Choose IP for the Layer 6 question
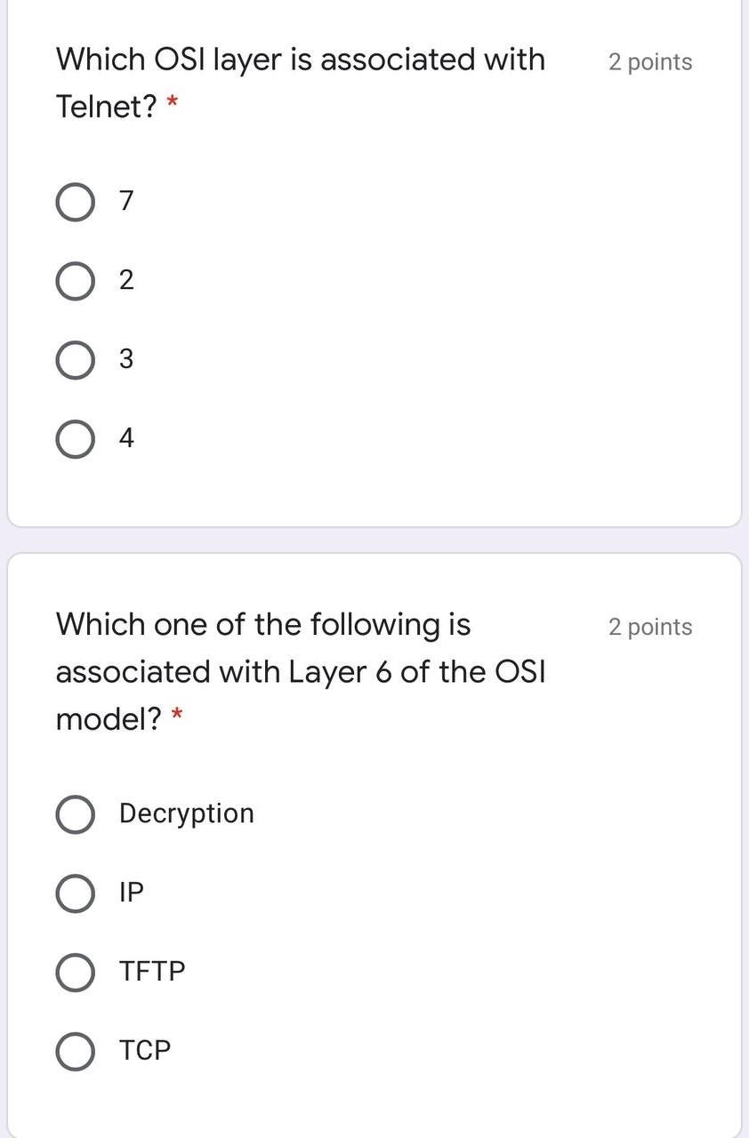 click(76, 893)
